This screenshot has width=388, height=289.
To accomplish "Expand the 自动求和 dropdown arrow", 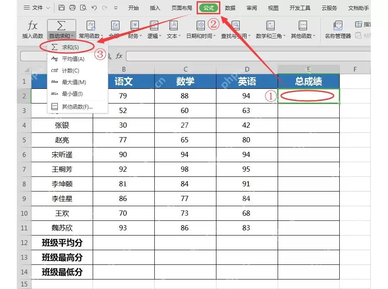I will tap(72, 36).
